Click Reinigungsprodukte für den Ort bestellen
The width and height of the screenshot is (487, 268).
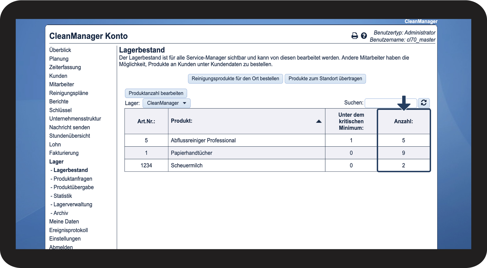point(235,79)
